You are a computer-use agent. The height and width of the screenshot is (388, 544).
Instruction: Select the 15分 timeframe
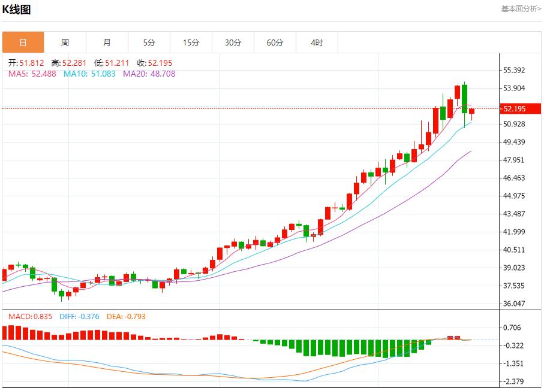191,42
